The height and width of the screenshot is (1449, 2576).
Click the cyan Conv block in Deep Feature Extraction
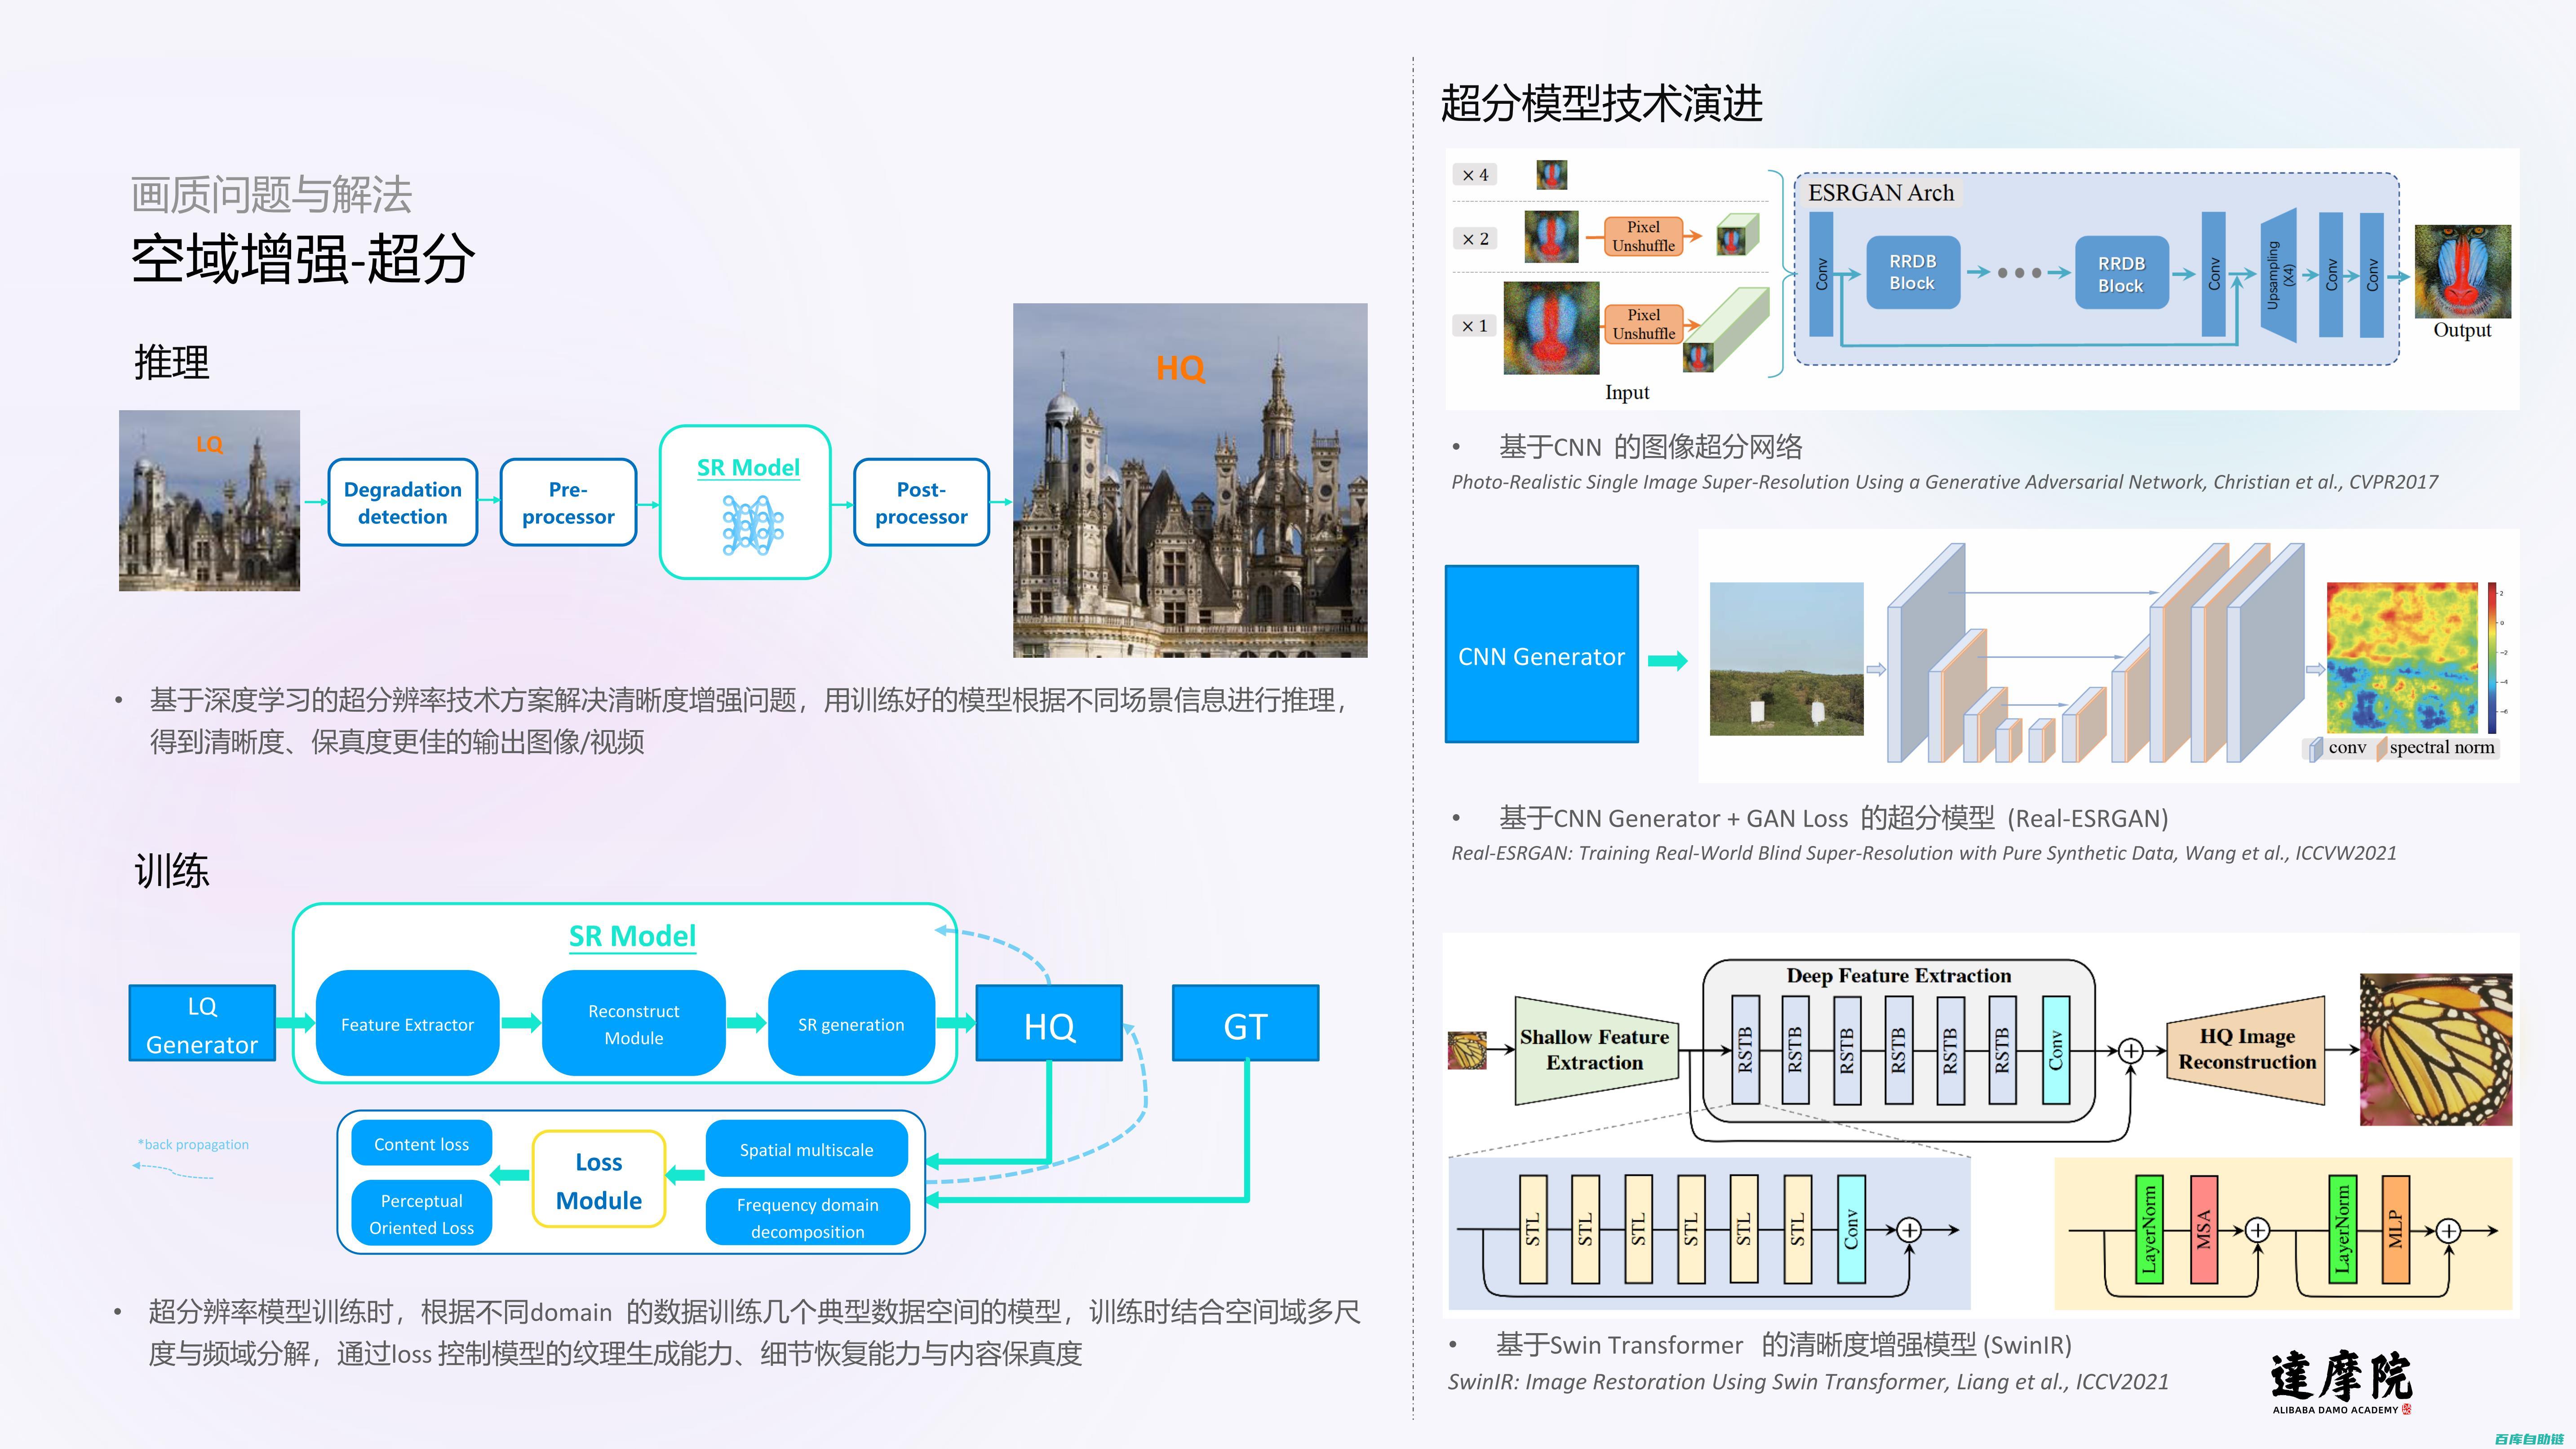coord(2056,1050)
